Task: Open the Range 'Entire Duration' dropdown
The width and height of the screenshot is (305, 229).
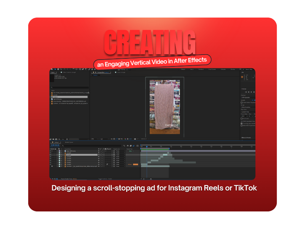Action: coord(248,107)
